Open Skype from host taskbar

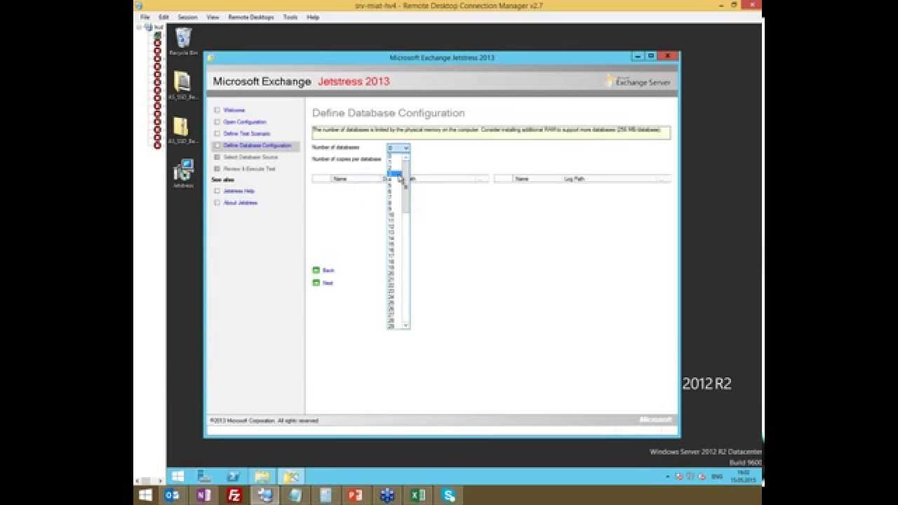click(449, 495)
